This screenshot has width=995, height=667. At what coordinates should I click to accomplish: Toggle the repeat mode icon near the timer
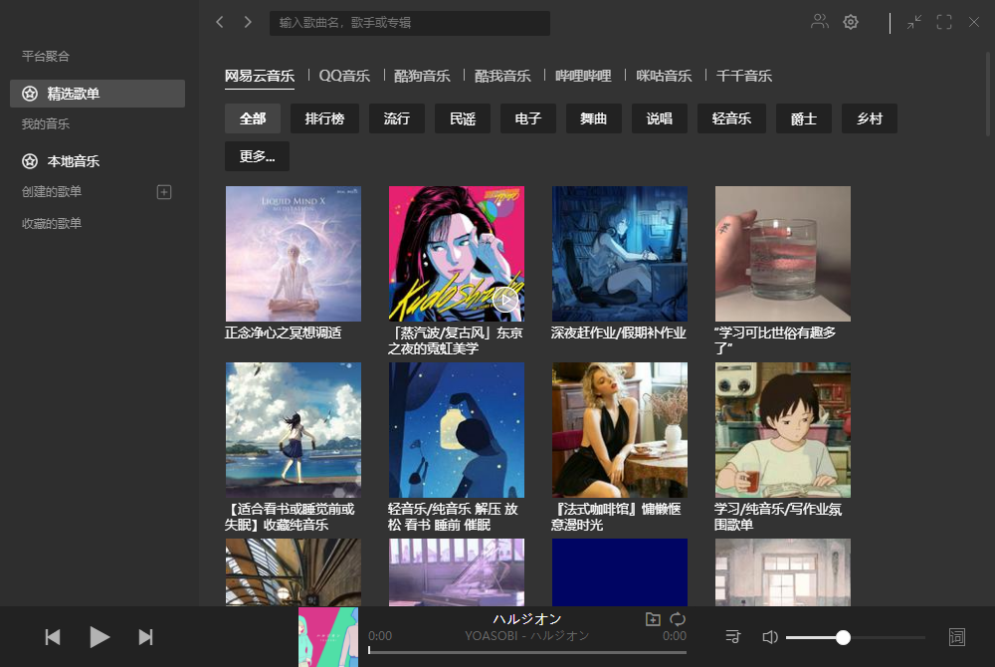pyautogui.click(x=678, y=619)
